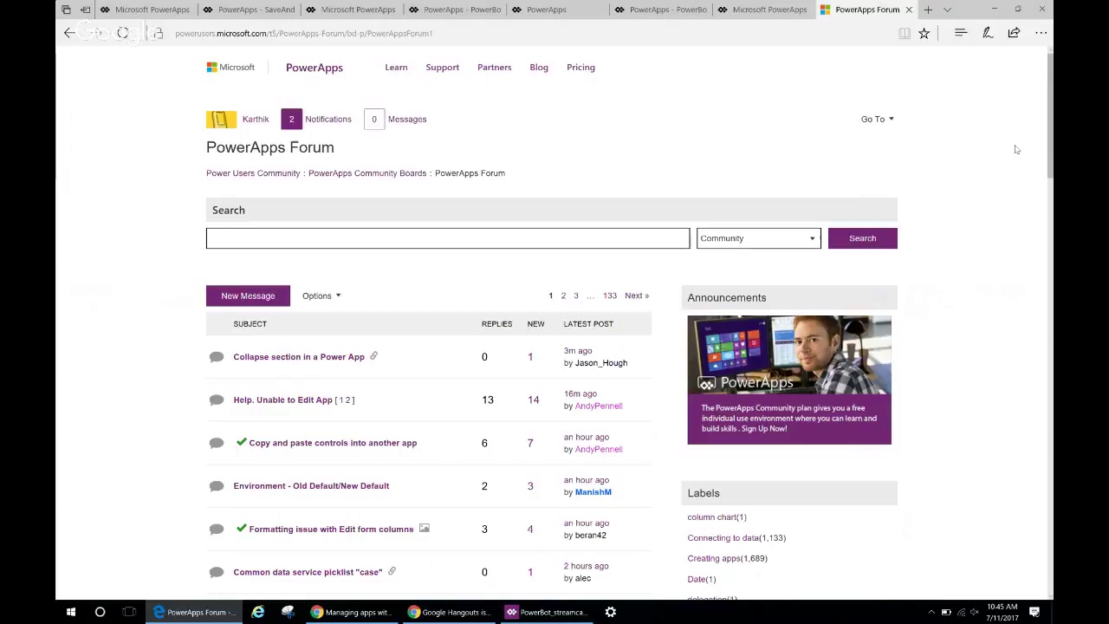Click the attachment paperclip on 'Collapse section in a Power App'
This screenshot has width=1109, height=624.
click(x=373, y=356)
